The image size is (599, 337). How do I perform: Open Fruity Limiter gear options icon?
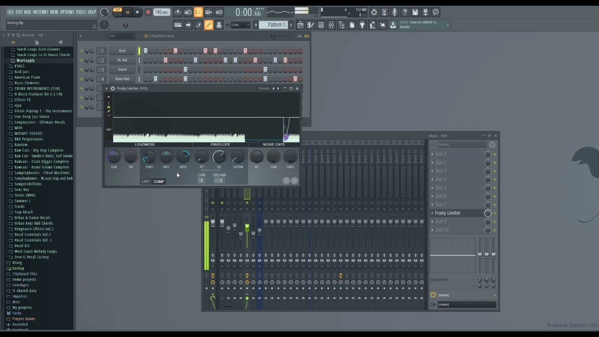click(113, 88)
